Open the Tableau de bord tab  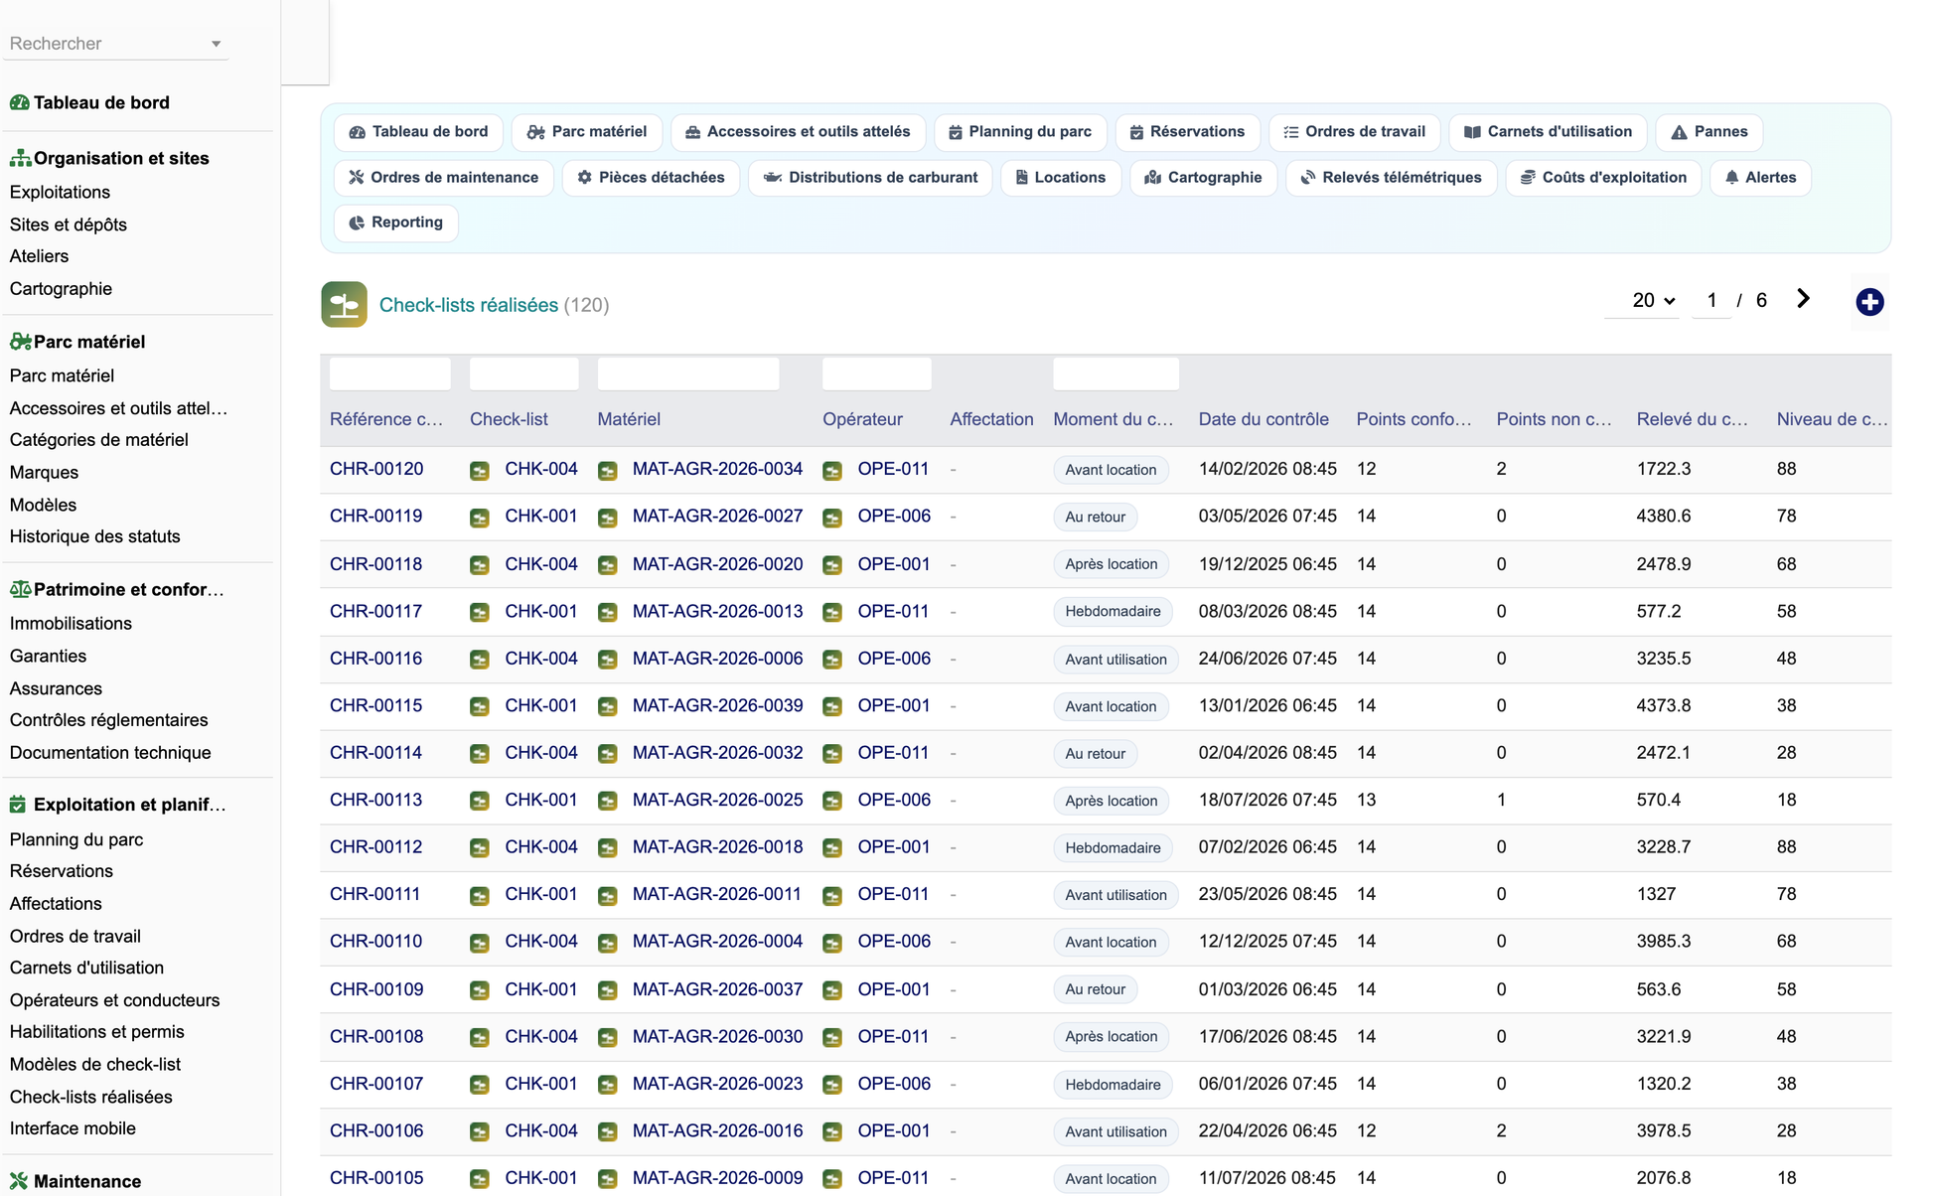pos(418,132)
